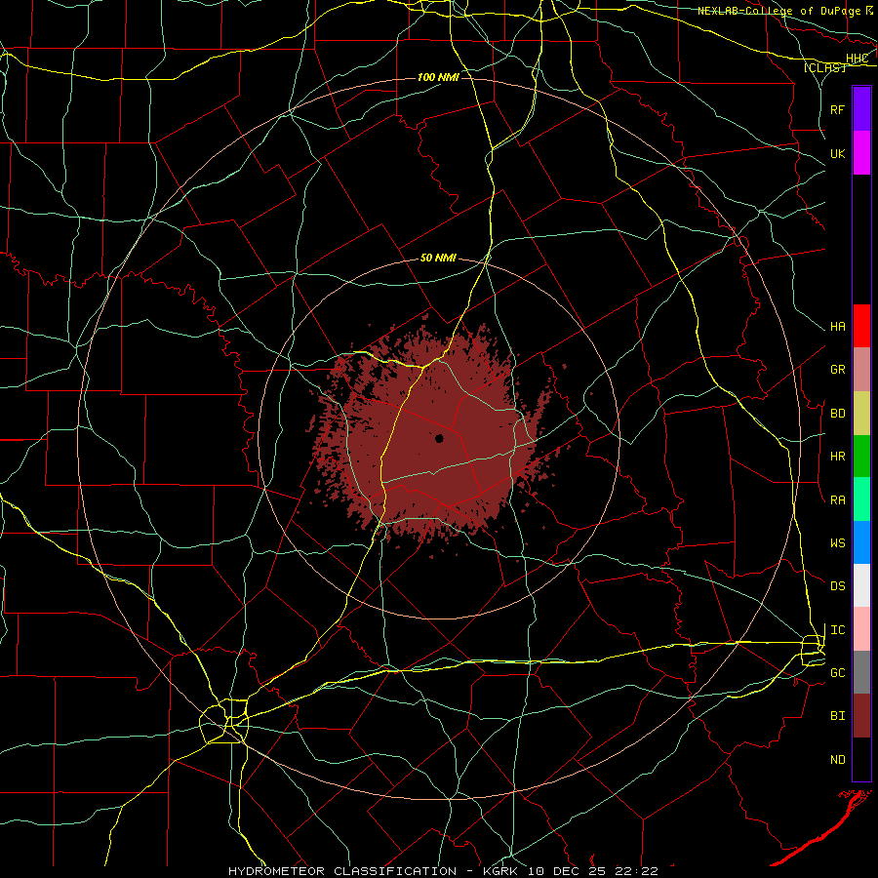Click the KGRK radar site identifier
This screenshot has height=878, width=878.
[500, 871]
